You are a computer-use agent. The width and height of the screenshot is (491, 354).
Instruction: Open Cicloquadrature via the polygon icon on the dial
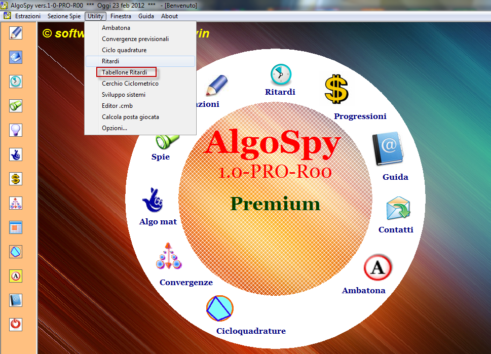(220, 308)
